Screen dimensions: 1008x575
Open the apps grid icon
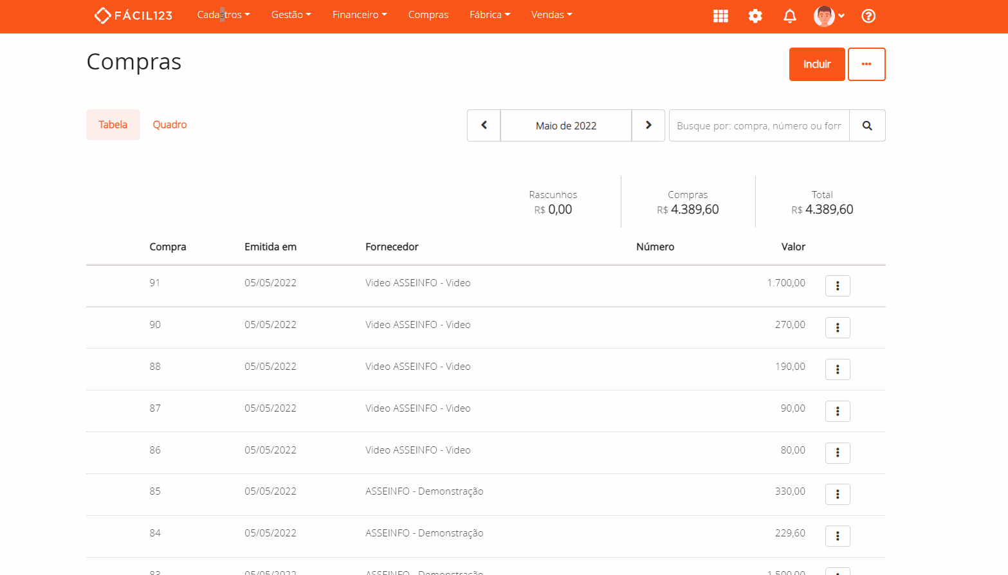click(x=720, y=16)
